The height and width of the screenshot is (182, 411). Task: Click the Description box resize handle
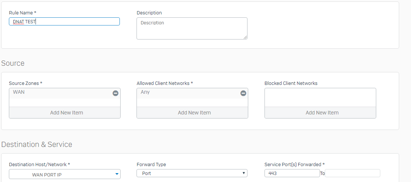(245, 37)
